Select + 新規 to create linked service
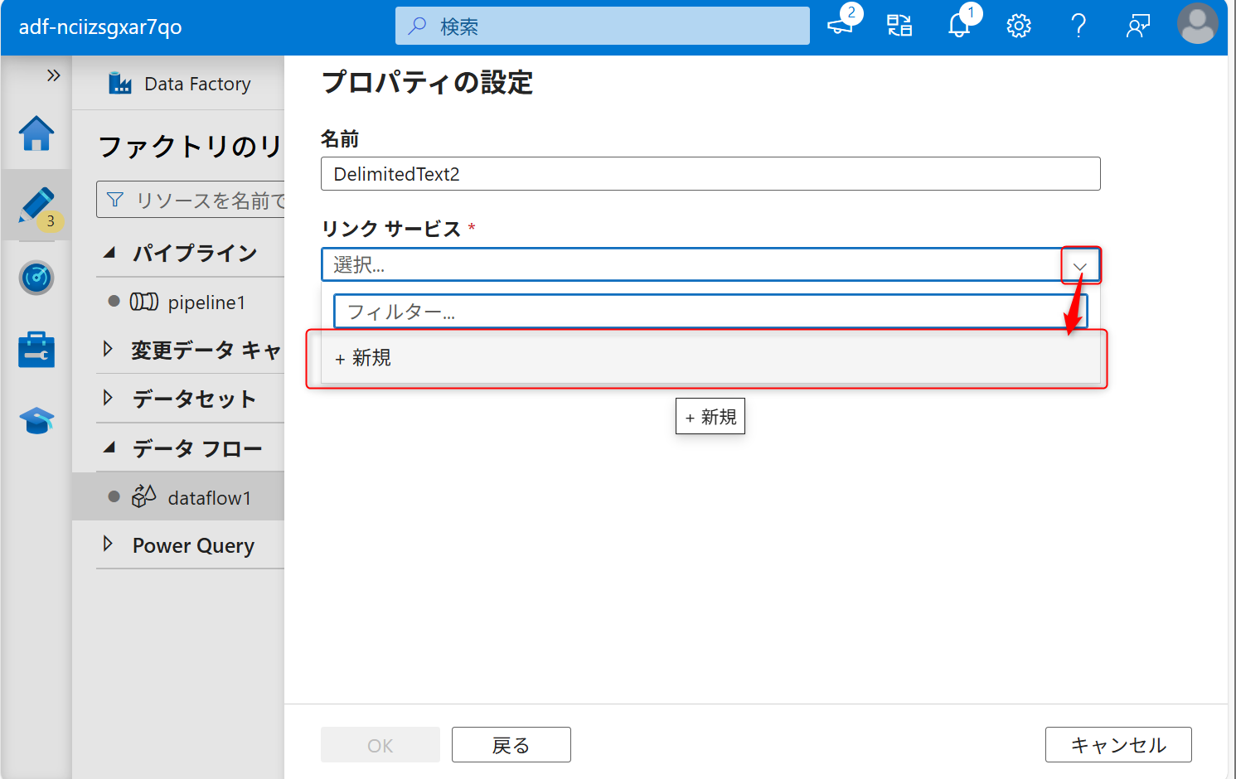 point(362,358)
